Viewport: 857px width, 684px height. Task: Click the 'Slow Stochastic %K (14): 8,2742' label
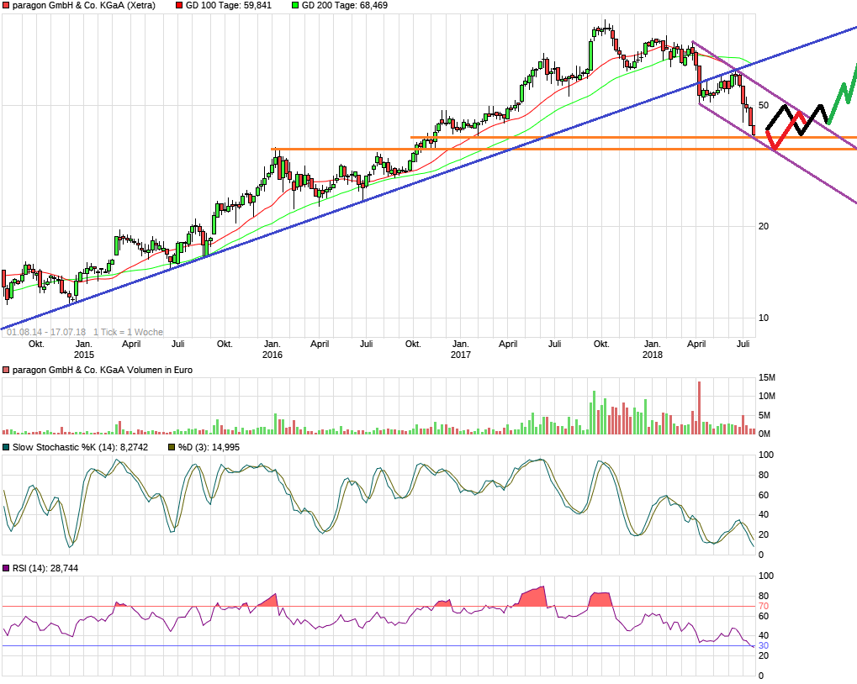[x=80, y=447]
